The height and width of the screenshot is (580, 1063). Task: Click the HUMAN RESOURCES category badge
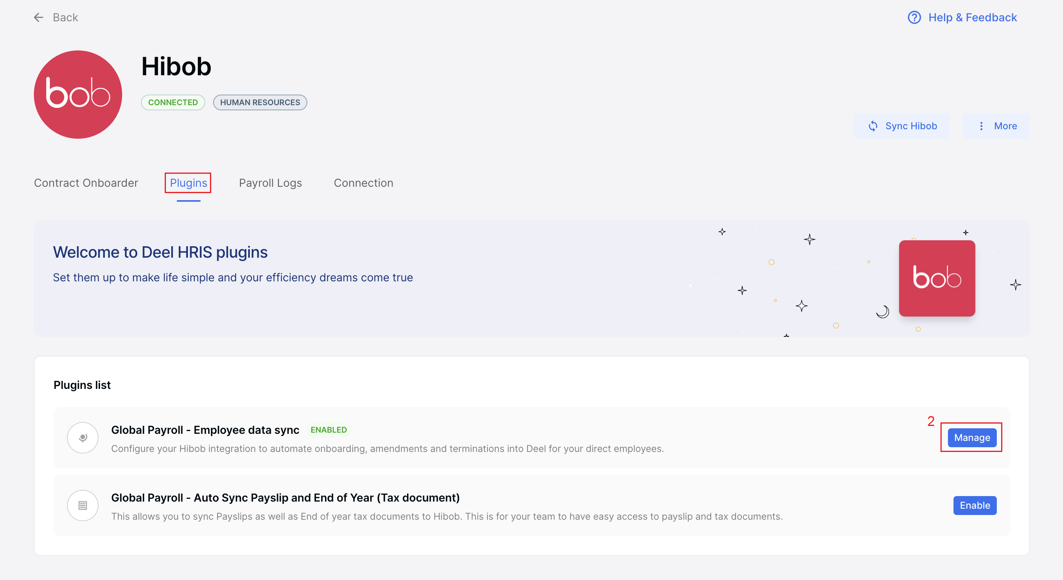tap(260, 102)
